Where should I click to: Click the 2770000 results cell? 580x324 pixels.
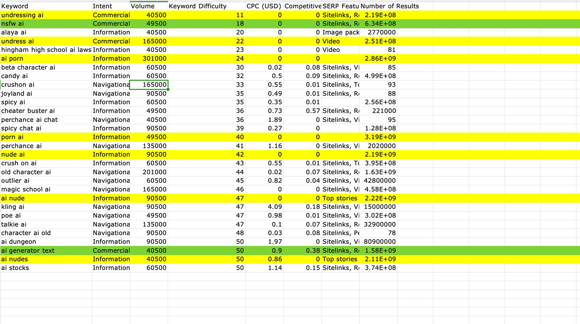click(x=378, y=33)
